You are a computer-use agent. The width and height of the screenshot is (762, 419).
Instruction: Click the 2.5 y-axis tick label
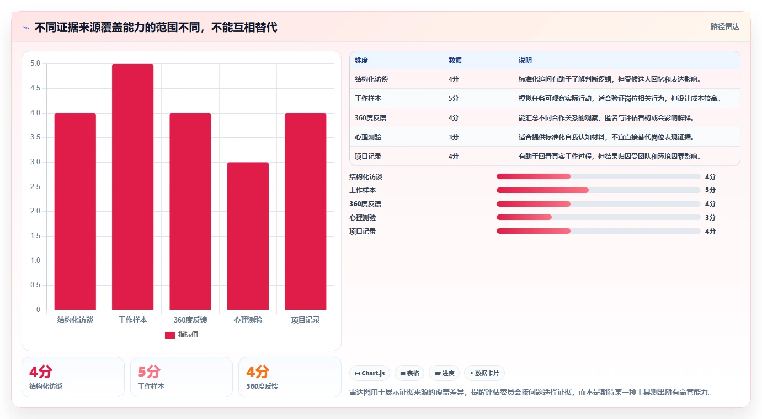[35, 187]
